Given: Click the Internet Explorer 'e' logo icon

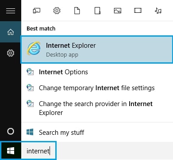Looking at the screenshot, I should point(34,48).
